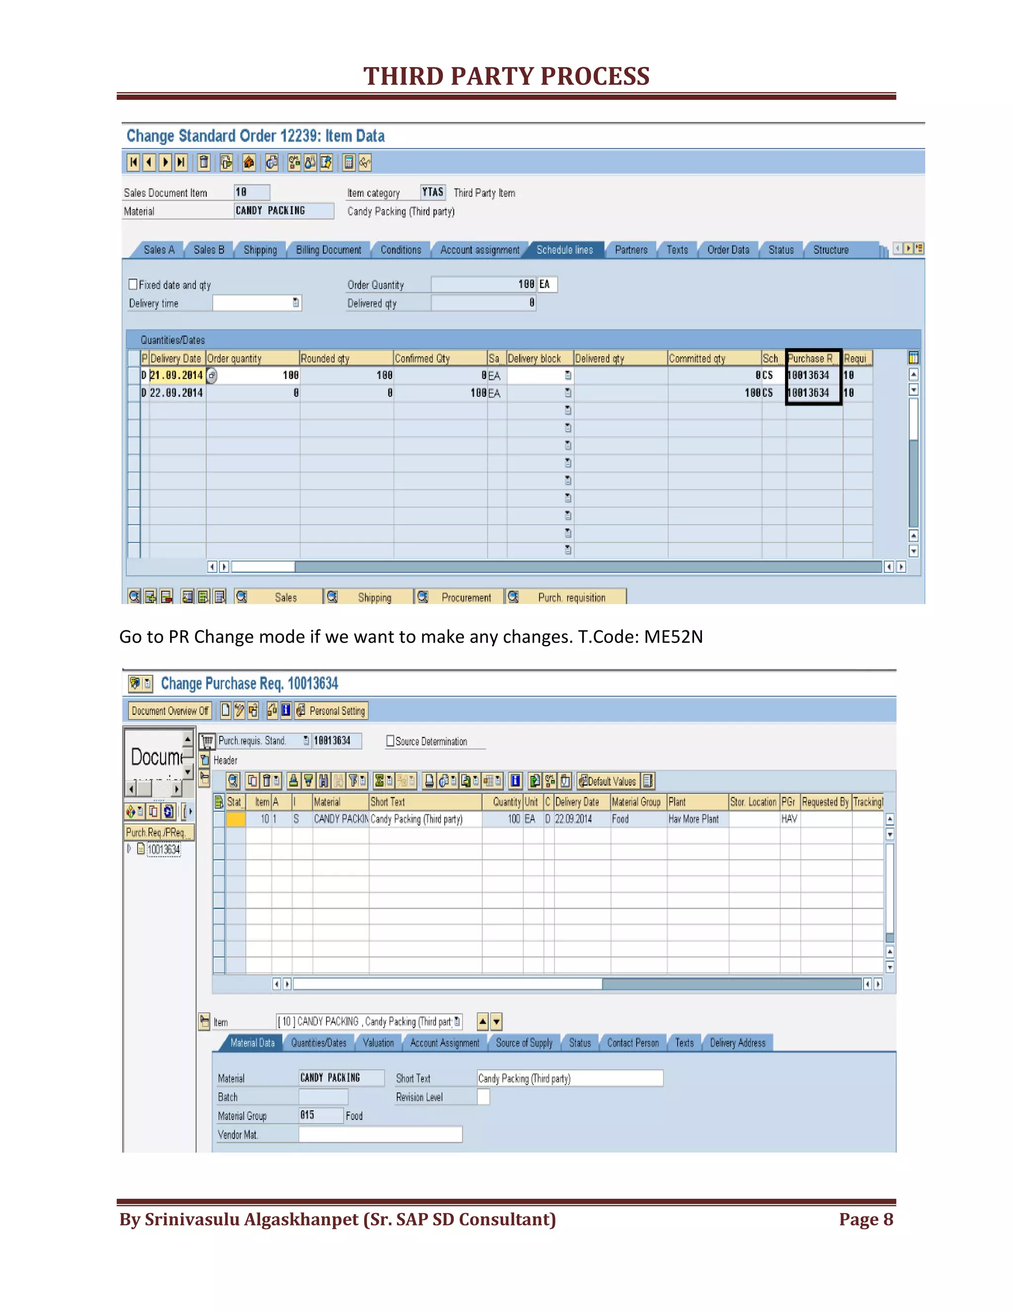Image resolution: width=1013 pixels, height=1311 pixels.
Task: Collapse item overview section toggle
Action: [x=205, y=779]
